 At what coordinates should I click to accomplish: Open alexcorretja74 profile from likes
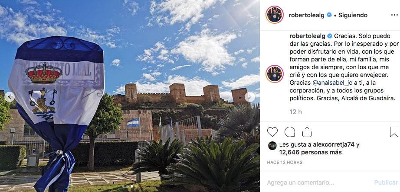click(334, 145)
